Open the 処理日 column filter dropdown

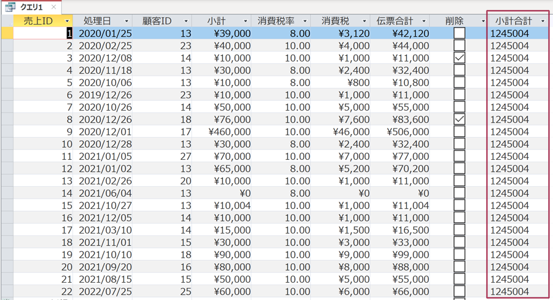pyautogui.click(x=127, y=22)
